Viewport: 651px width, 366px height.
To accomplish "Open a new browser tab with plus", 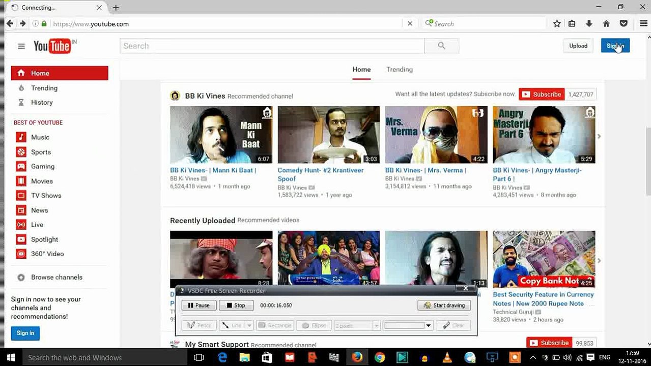I will 116,8.
